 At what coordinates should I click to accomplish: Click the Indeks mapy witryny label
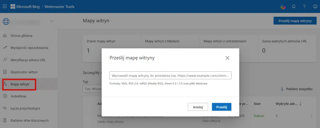[x=111, y=122]
